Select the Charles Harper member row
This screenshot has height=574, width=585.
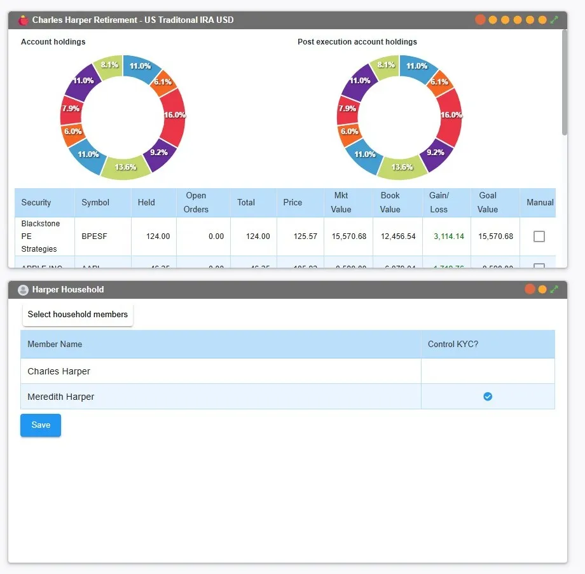coord(59,371)
